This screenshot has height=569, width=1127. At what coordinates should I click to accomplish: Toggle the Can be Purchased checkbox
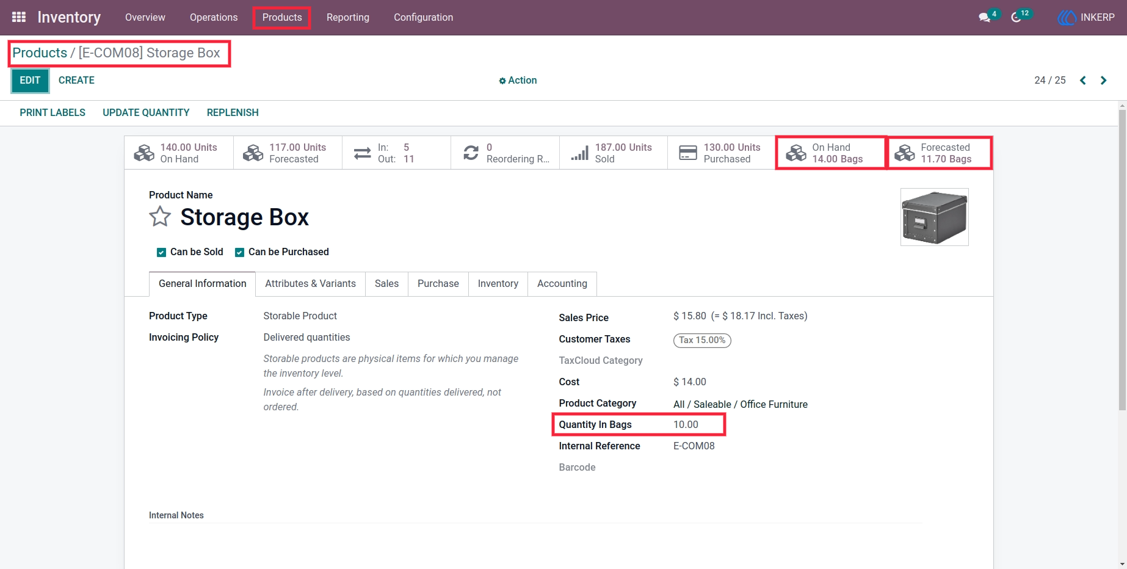pos(240,252)
